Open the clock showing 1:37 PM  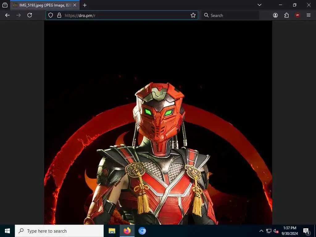289,231
